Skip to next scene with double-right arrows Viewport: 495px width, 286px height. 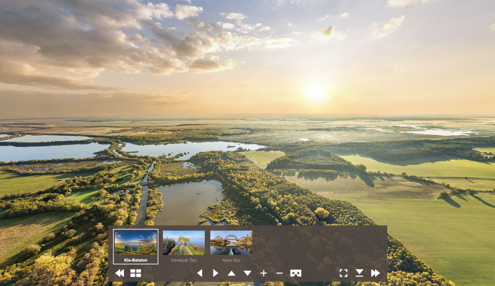click(375, 273)
